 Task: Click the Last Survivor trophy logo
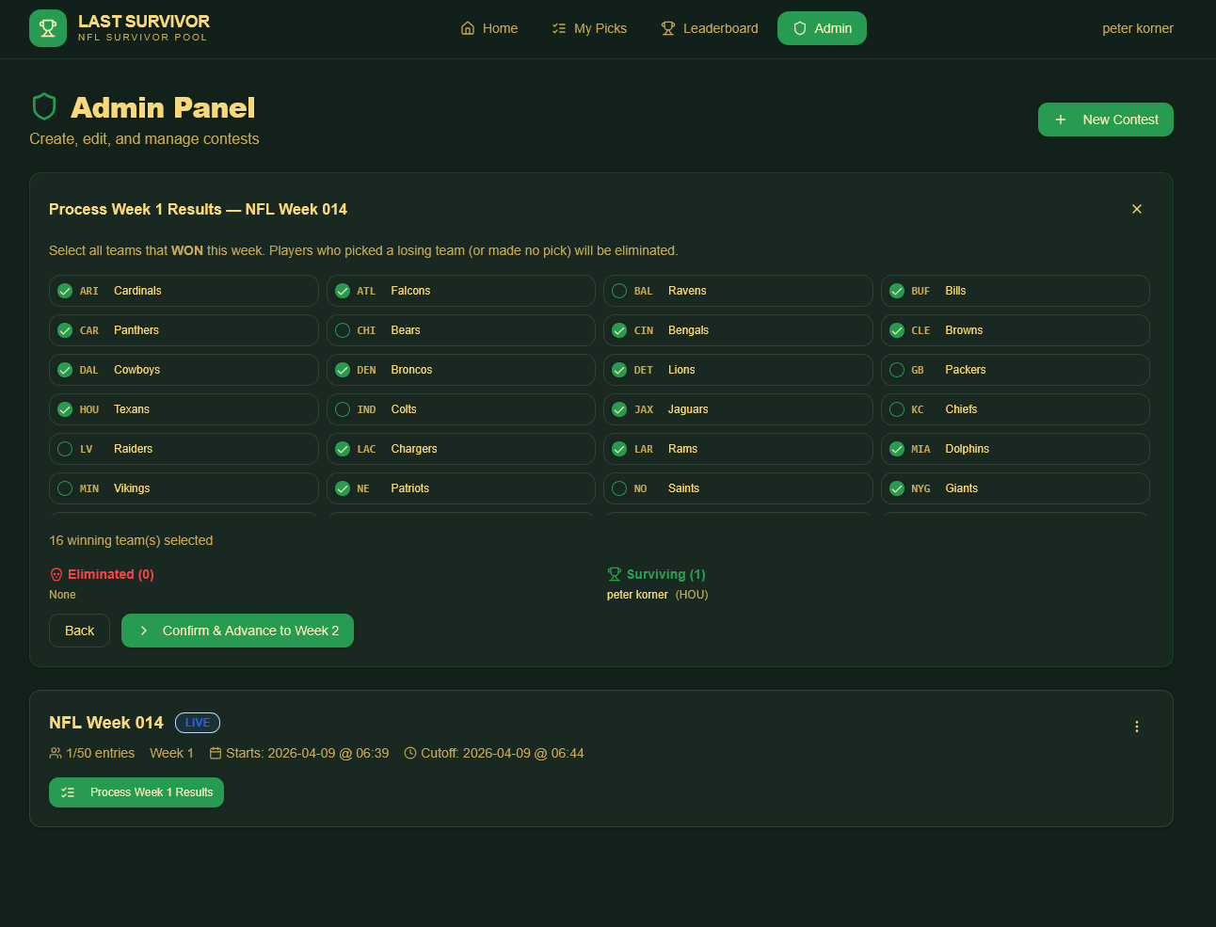(48, 28)
